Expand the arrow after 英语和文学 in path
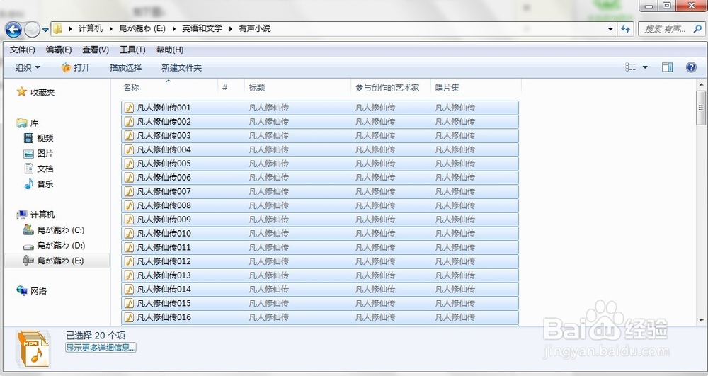Image resolution: width=708 pixels, height=376 pixels. (x=230, y=29)
